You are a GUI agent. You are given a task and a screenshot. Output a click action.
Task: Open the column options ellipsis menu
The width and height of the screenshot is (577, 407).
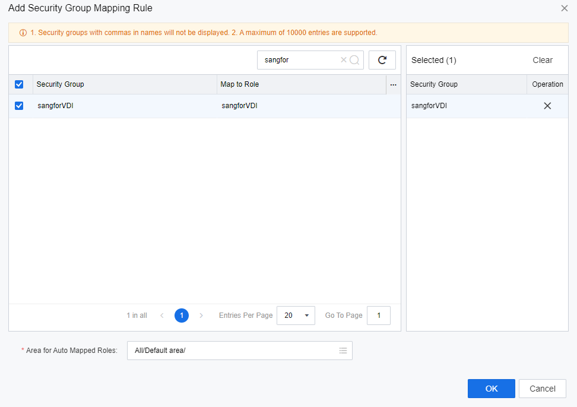pos(393,84)
